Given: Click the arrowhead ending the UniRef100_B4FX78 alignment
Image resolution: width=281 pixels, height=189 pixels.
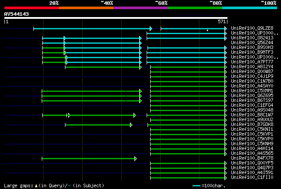Looking at the screenshot, I should [136, 158].
